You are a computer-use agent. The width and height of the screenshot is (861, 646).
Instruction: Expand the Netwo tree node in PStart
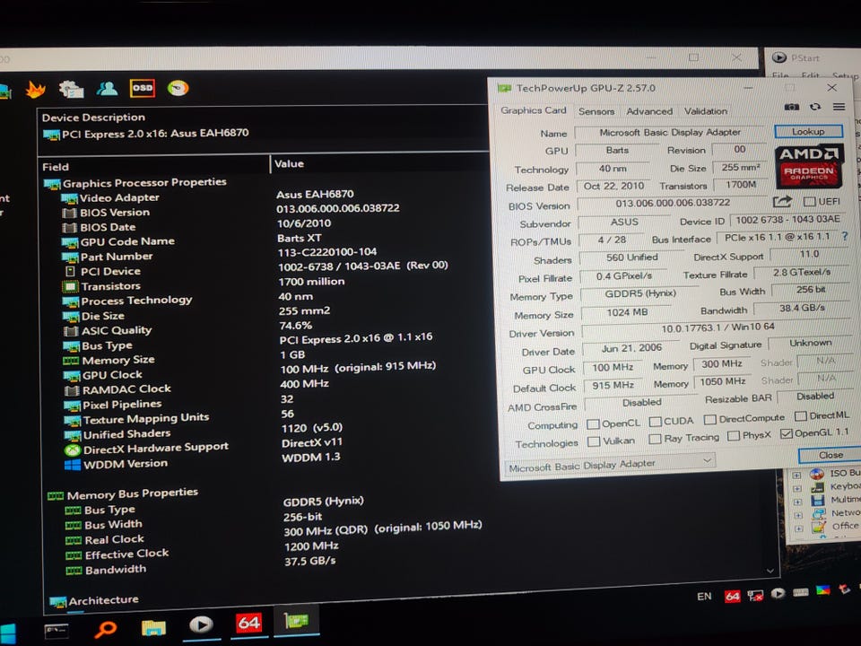pyautogui.click(x=798, y=515)
